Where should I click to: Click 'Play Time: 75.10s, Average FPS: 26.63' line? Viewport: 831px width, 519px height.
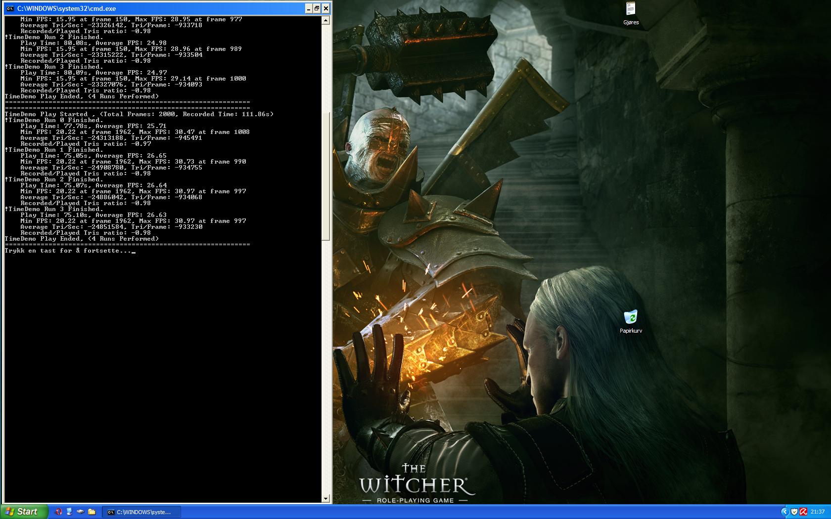93,215
